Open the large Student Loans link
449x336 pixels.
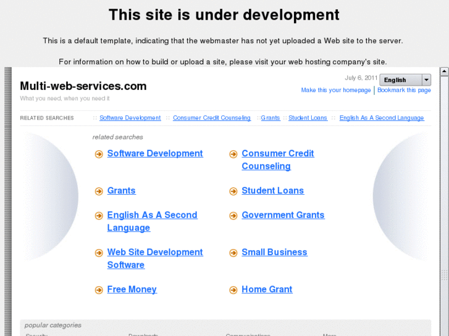pyautogui.click(x=272, y=191)
